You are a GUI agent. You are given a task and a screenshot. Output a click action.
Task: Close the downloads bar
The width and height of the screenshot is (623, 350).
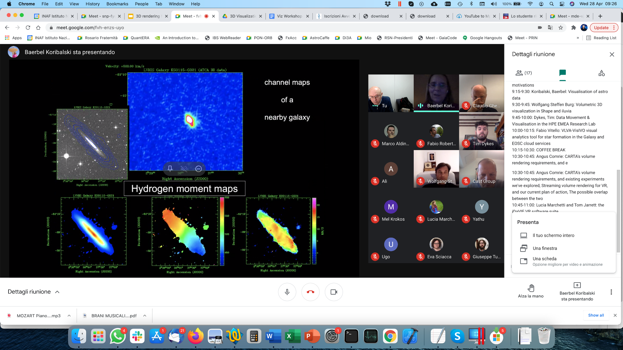pyautogui.click(x=615, y=315)
